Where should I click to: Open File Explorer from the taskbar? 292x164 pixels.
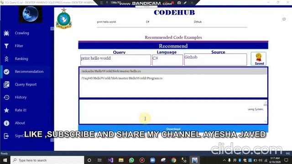coord(121,160)
